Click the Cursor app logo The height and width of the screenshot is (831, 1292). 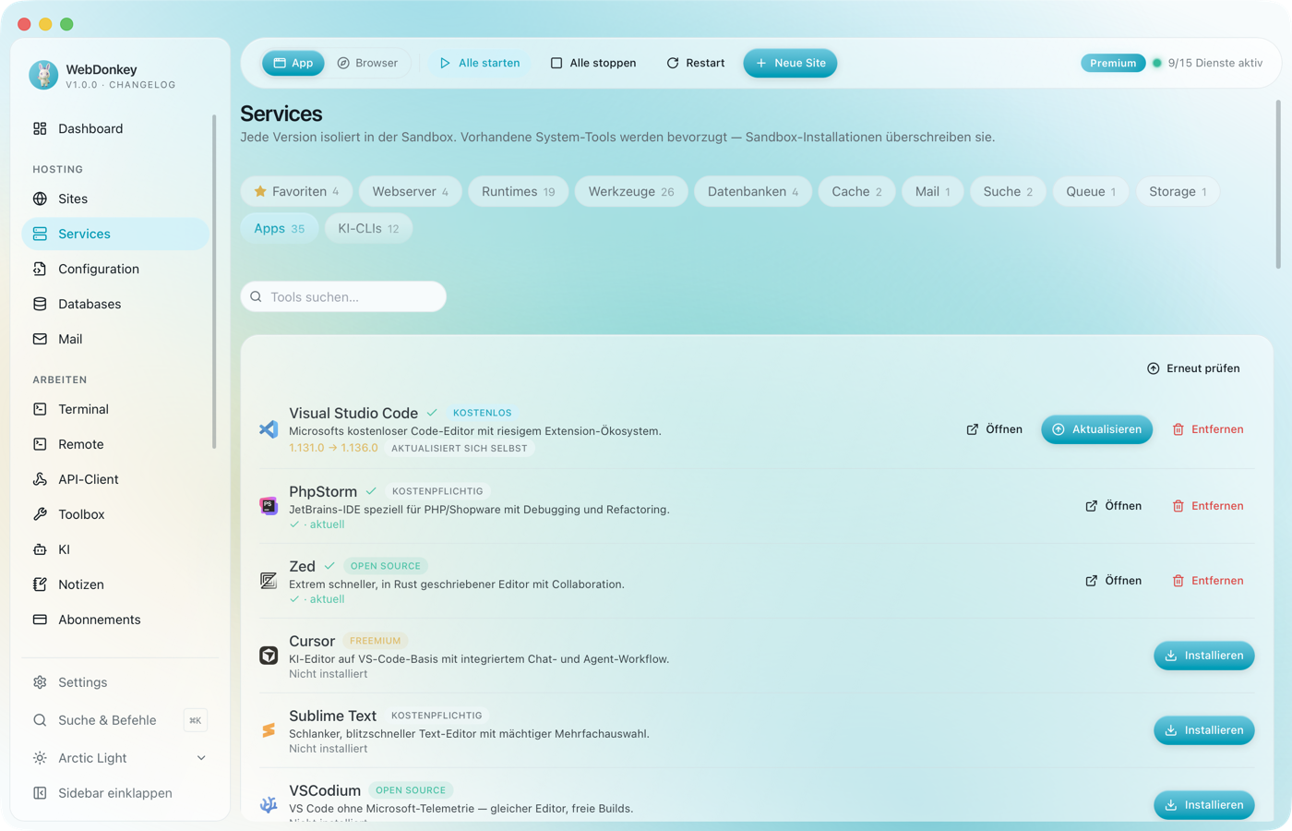point(269,656)
